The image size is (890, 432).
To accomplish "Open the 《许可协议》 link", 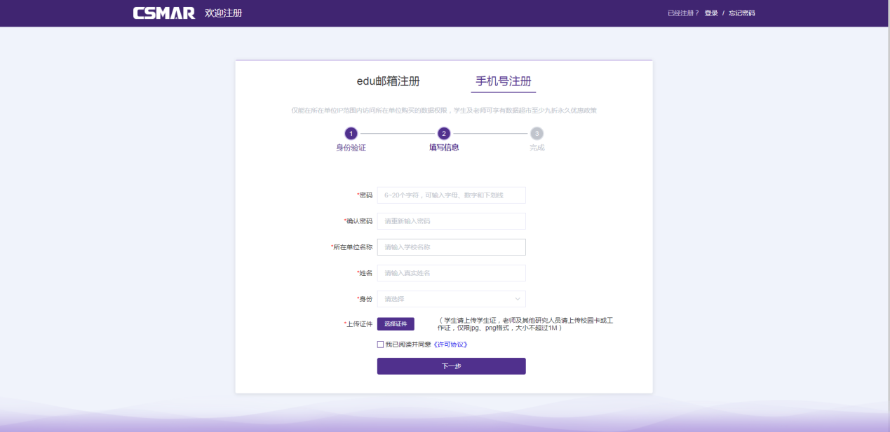I will (450, 344).
